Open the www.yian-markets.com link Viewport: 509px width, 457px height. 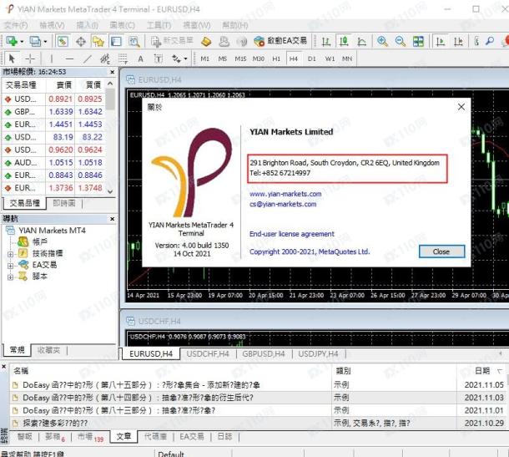click(285, 194)
